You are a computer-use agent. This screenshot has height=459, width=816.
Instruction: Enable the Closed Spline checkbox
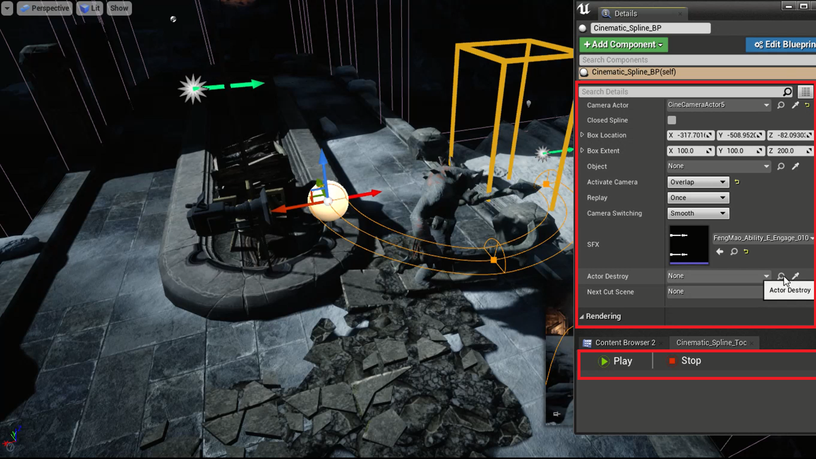671,120
